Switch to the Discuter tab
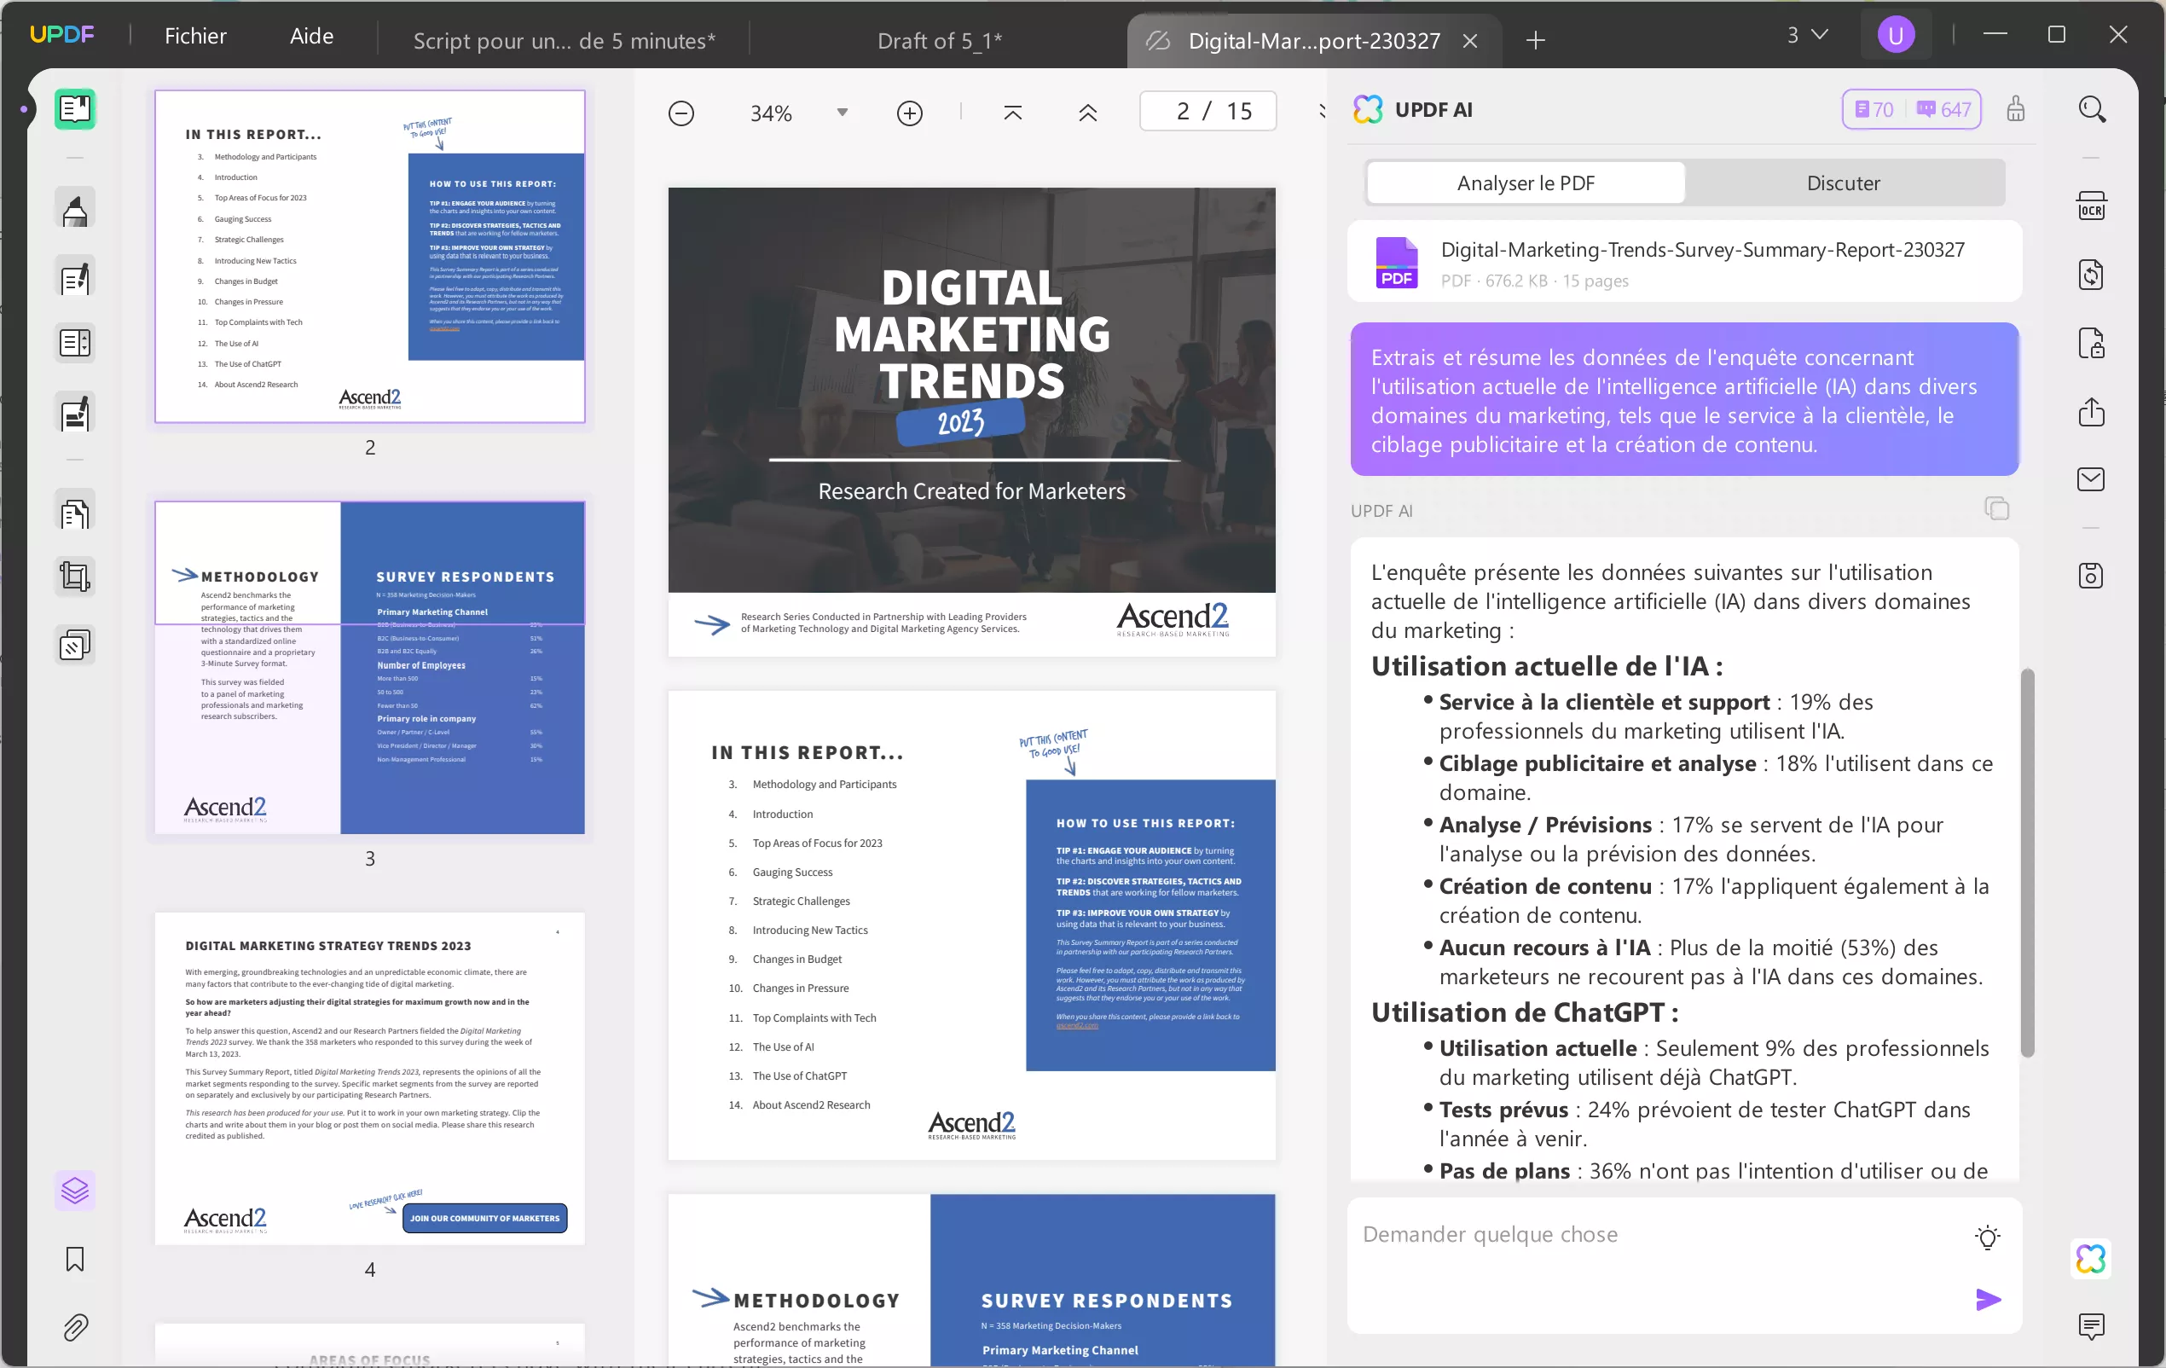This screenshot has width=2166, height=1368. pyautogui.click(x=1842, y=183)
